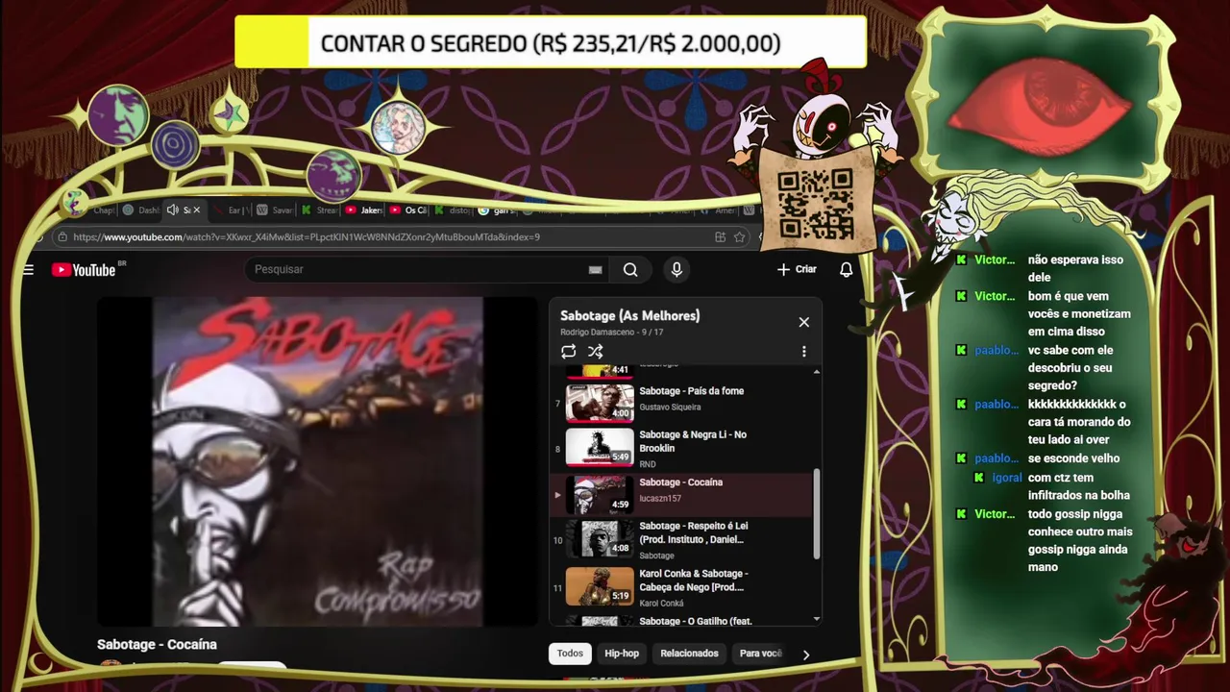Click the red eye webcam frame
Viewport: 1230px width, 692px height.
pyautogui.click(x=1045, y=101)
